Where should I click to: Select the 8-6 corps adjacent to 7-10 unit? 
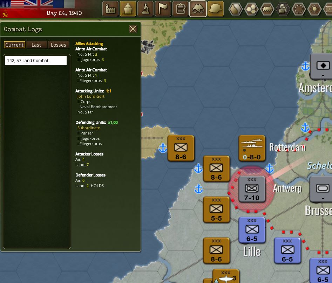216,169
